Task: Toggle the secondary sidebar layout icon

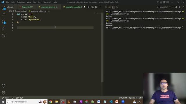Action: pos(164,2)
